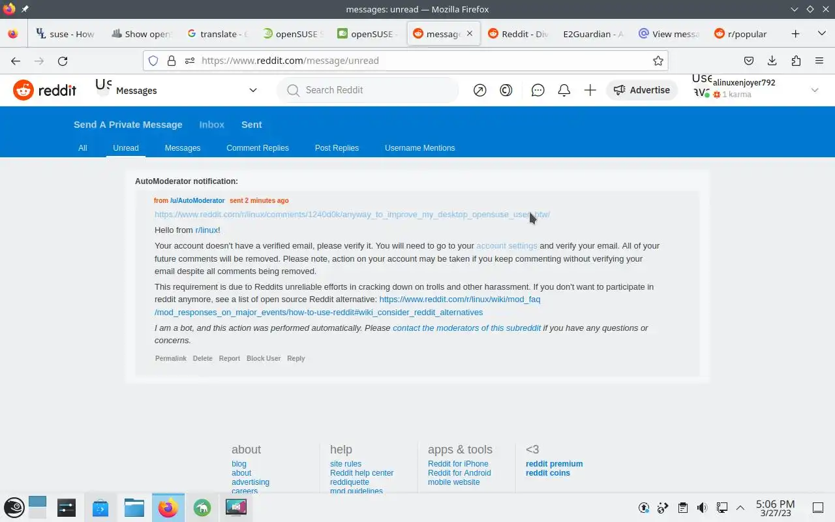Switch to the 'suse - How' tab

[x=65, y=34]
